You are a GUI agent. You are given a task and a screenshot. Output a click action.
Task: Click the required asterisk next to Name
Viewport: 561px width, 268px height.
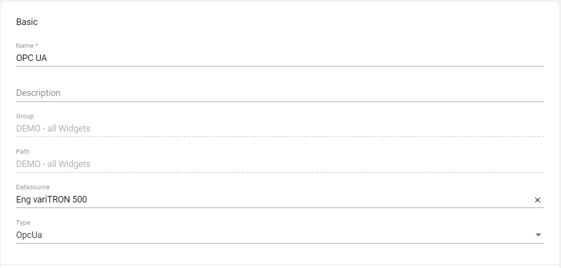tap(37, 45)
